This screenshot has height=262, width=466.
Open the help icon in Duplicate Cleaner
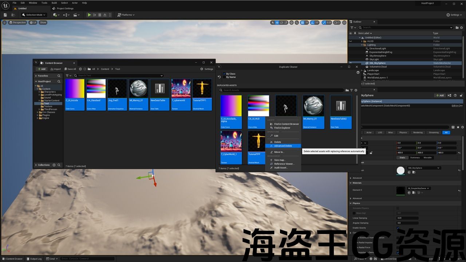(358, 72)
